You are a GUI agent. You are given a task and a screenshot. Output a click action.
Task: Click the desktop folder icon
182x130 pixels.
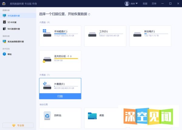click(92, 116)
